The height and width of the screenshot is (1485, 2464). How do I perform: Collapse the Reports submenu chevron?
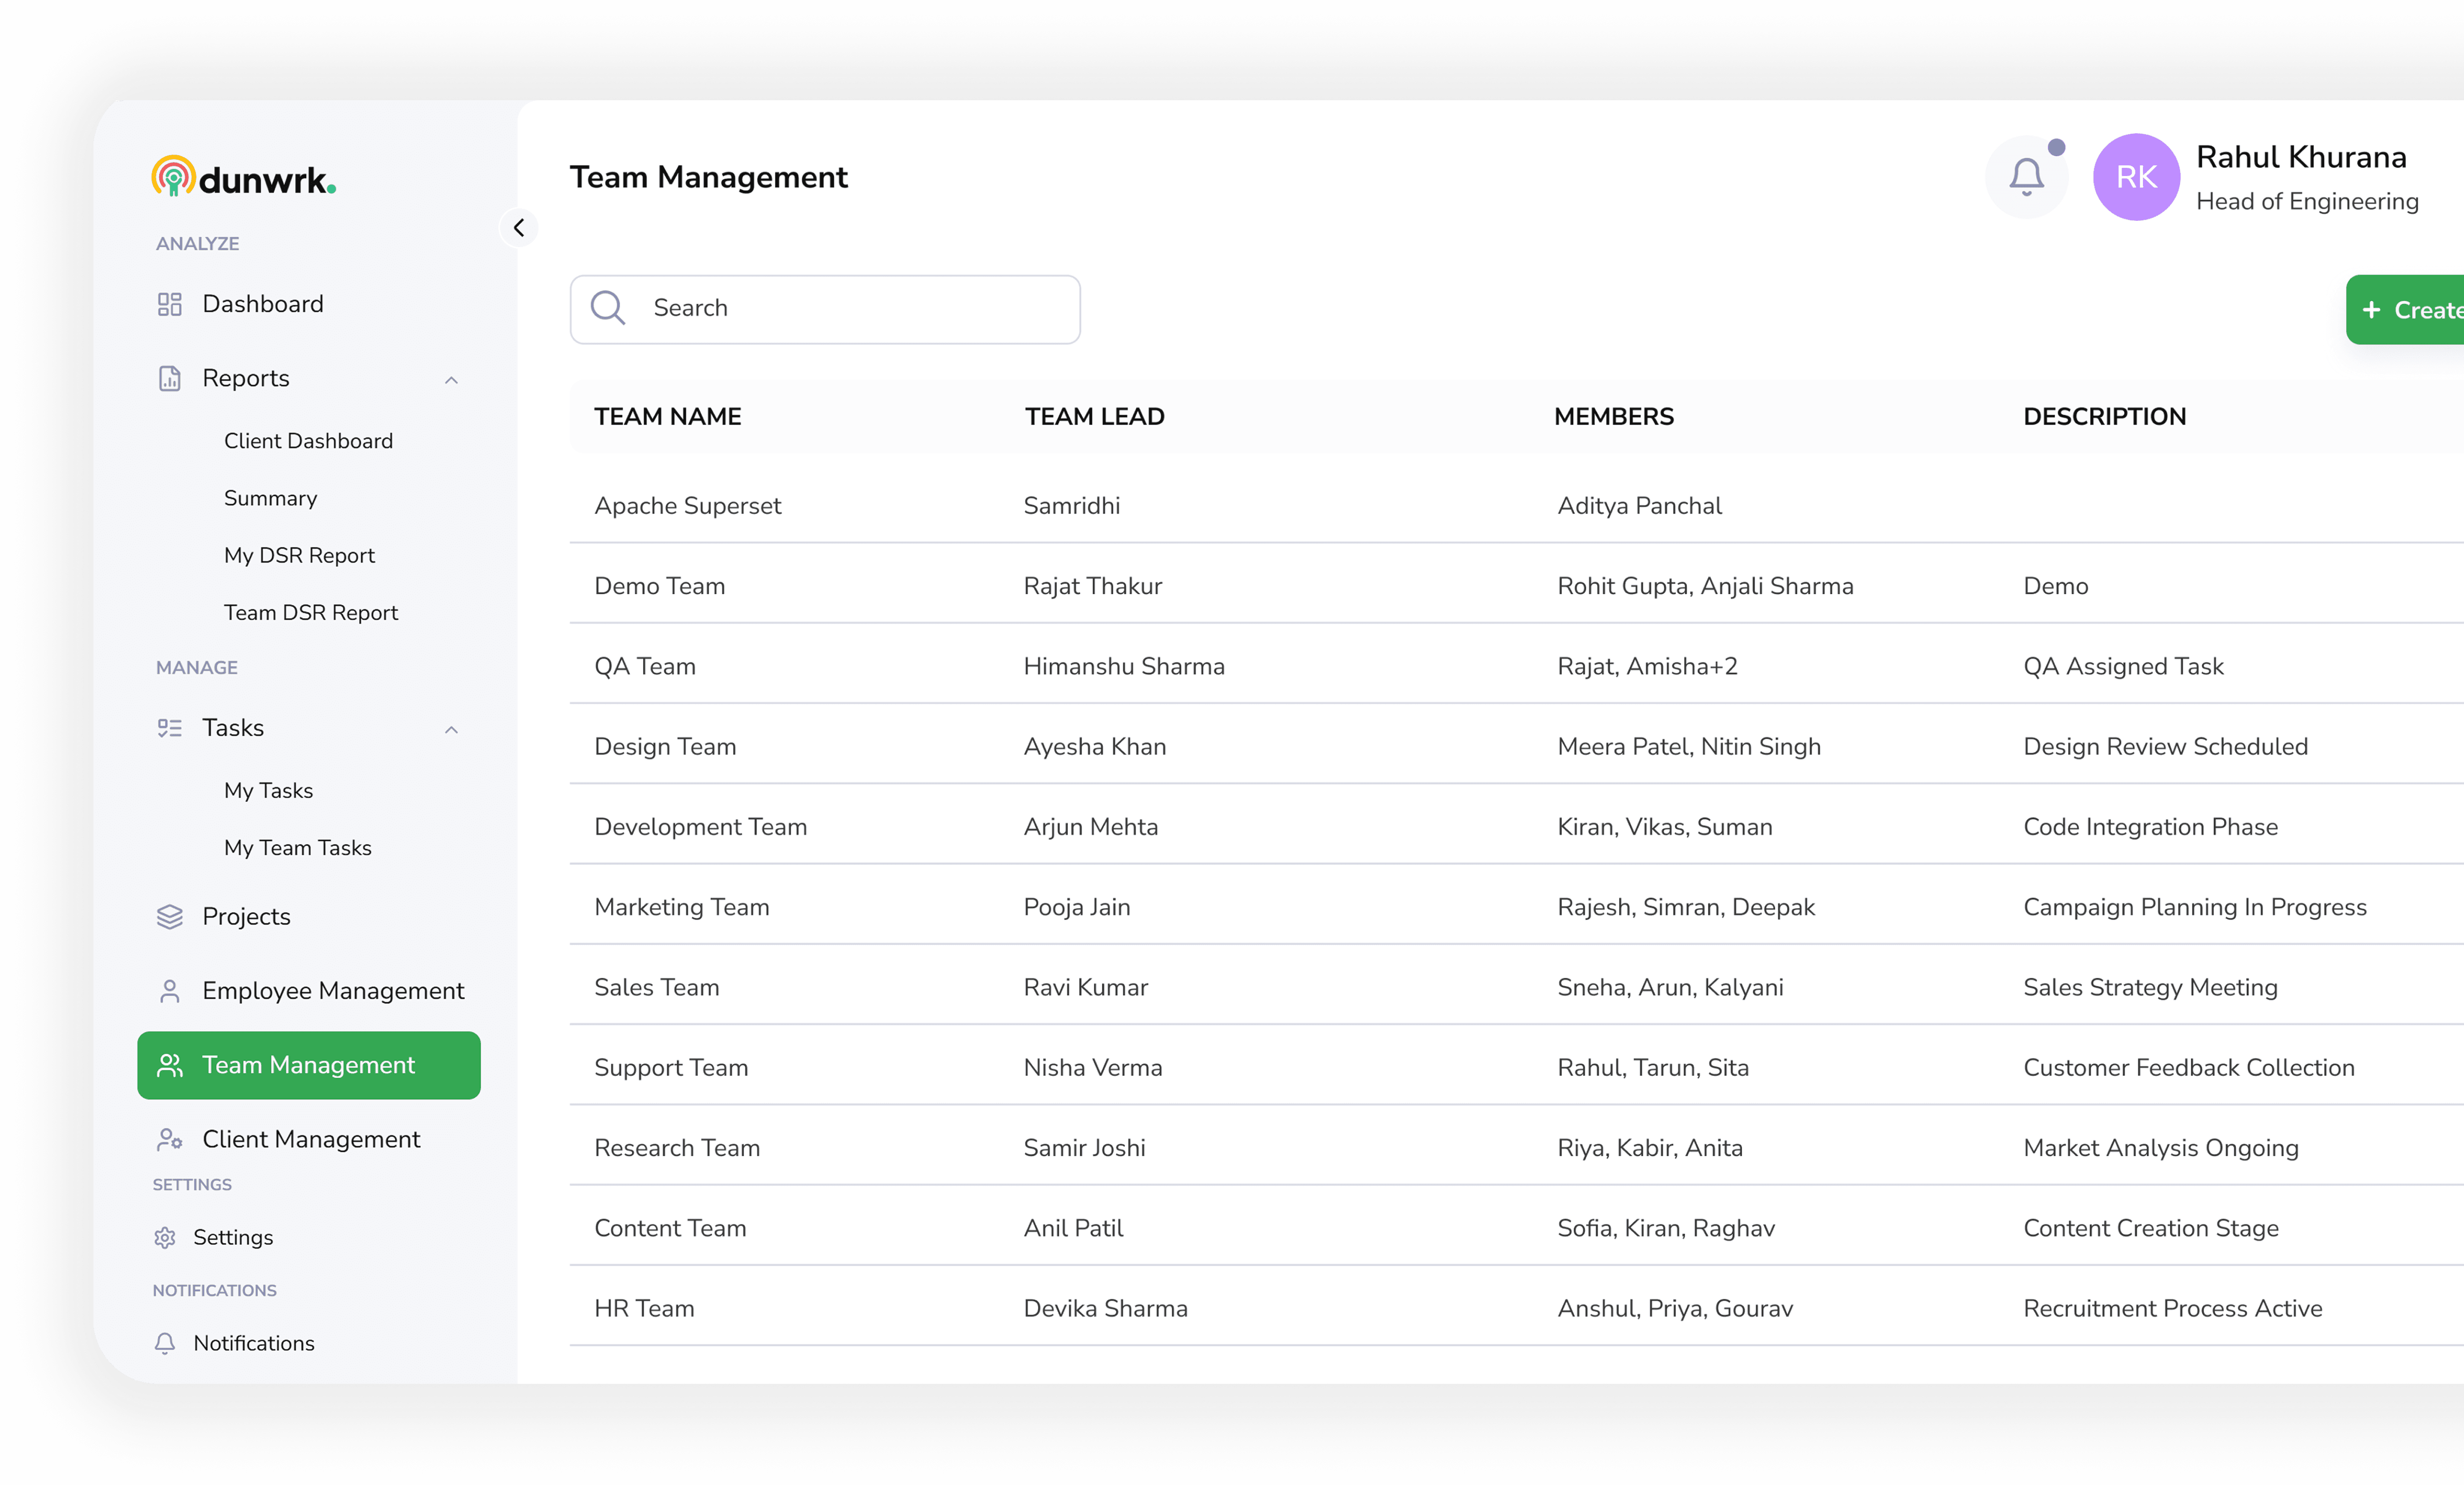(451, 380)
